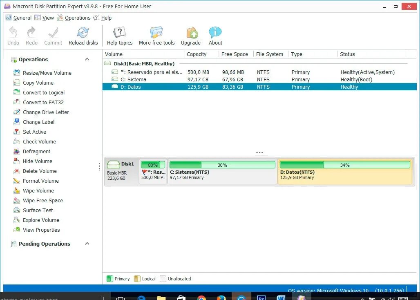The image size is (420, 300).
Task: Choose Delete Volume operation
Action: pos(35,171)
